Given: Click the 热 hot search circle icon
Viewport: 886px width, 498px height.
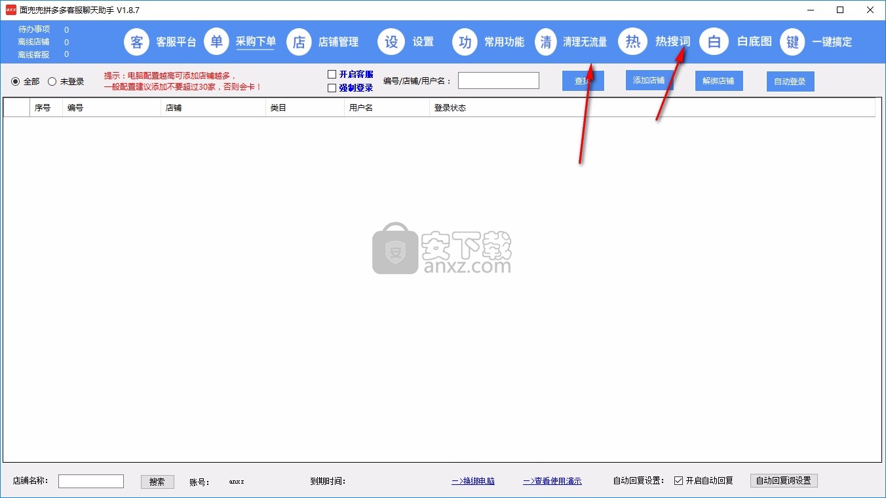Looking at the screenshot, I should pos(632,41).
